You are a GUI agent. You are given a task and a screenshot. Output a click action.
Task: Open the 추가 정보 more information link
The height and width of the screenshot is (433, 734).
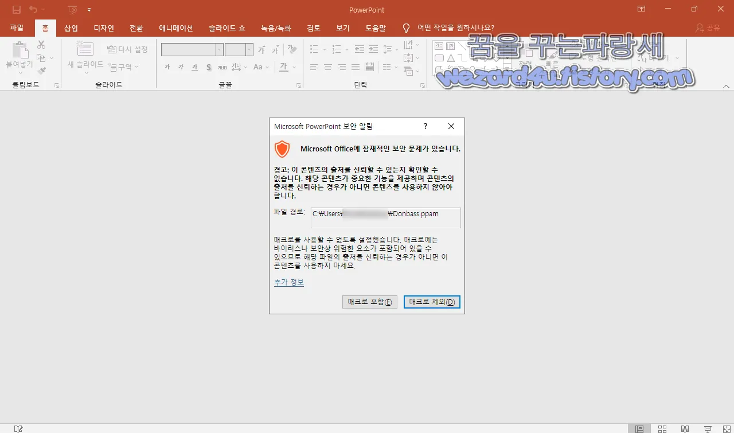(289, 282)
